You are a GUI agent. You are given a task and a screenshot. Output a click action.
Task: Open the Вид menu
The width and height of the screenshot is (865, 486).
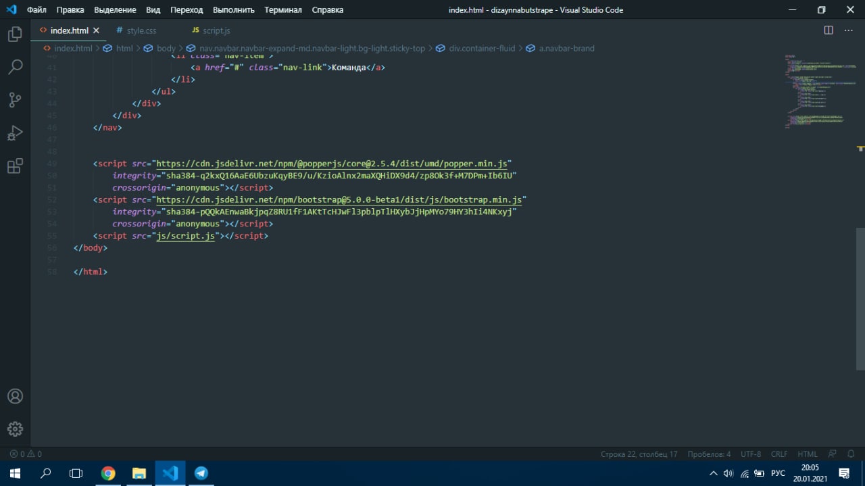(x=153, y=10)
